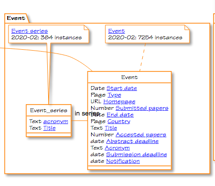Screen dimensions: 215x186
Task: Select the Event class header box
Action: tap(129, 77)
